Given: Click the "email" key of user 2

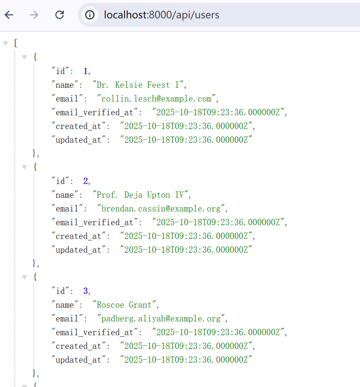Looking at the screenshot, I should click(67, 209).
